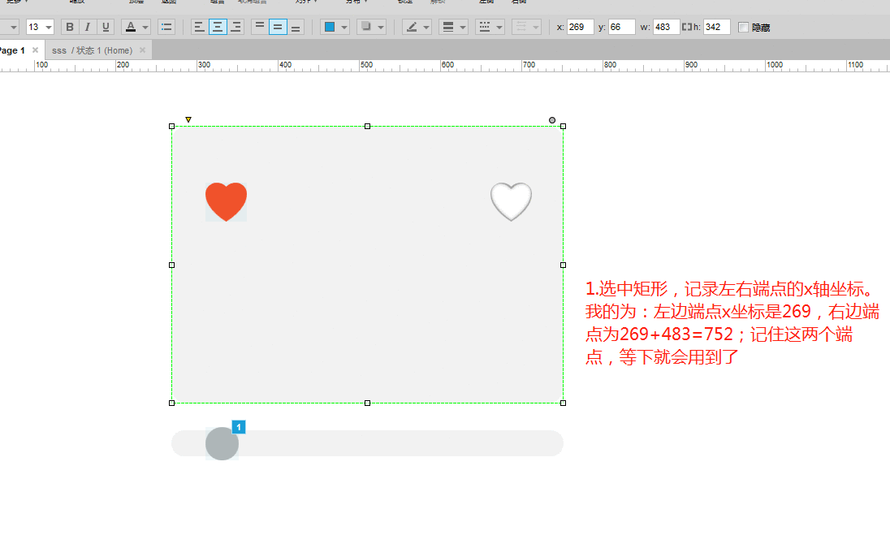
Task: Open the line pattern dropdown arrow
Action: (x=499, y=28)
